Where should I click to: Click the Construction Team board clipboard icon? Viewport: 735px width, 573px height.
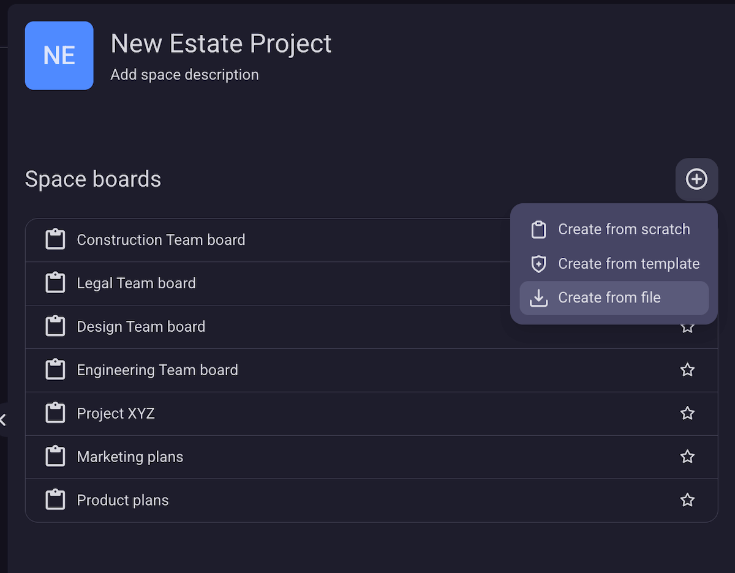55,239
